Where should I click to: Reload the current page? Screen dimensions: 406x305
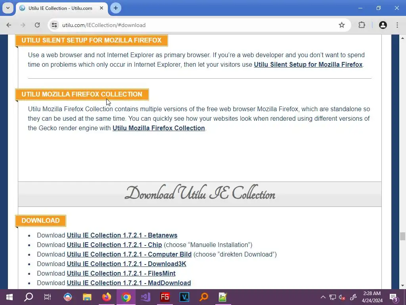37,25
